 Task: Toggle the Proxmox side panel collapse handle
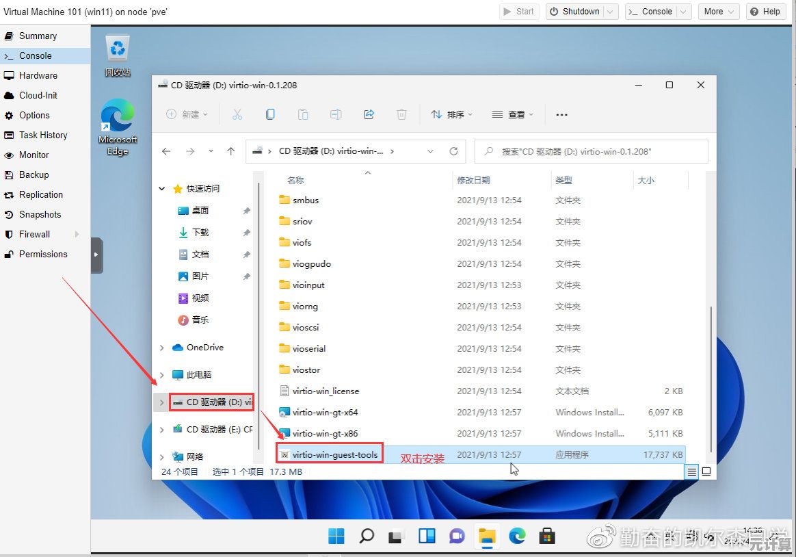point(96,255)
